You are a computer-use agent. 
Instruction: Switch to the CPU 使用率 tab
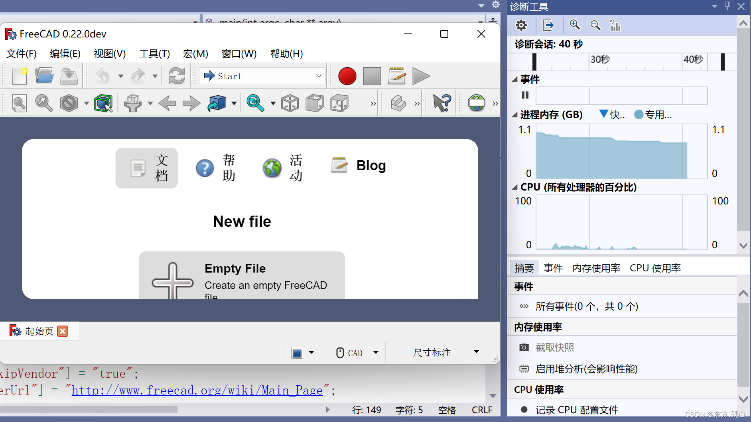tap(654, 268)
